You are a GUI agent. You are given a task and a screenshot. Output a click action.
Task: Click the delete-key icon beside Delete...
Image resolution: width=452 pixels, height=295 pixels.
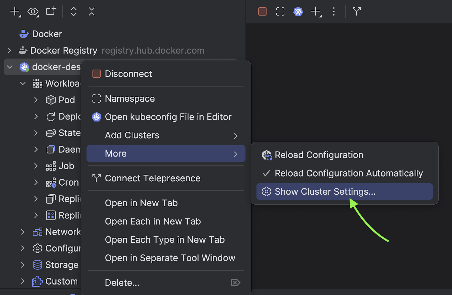point(236,283)
